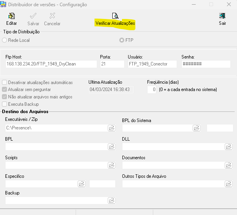Select the Rede Local radio option

click(5, 40)
